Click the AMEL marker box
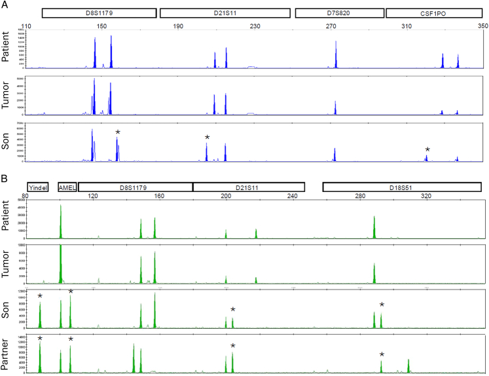Viewport: 489px width, 376px height. coord(67,187)
